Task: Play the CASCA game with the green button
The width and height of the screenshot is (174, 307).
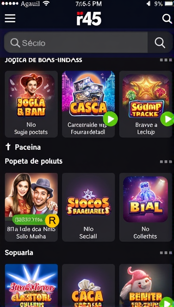Action: 110,119
